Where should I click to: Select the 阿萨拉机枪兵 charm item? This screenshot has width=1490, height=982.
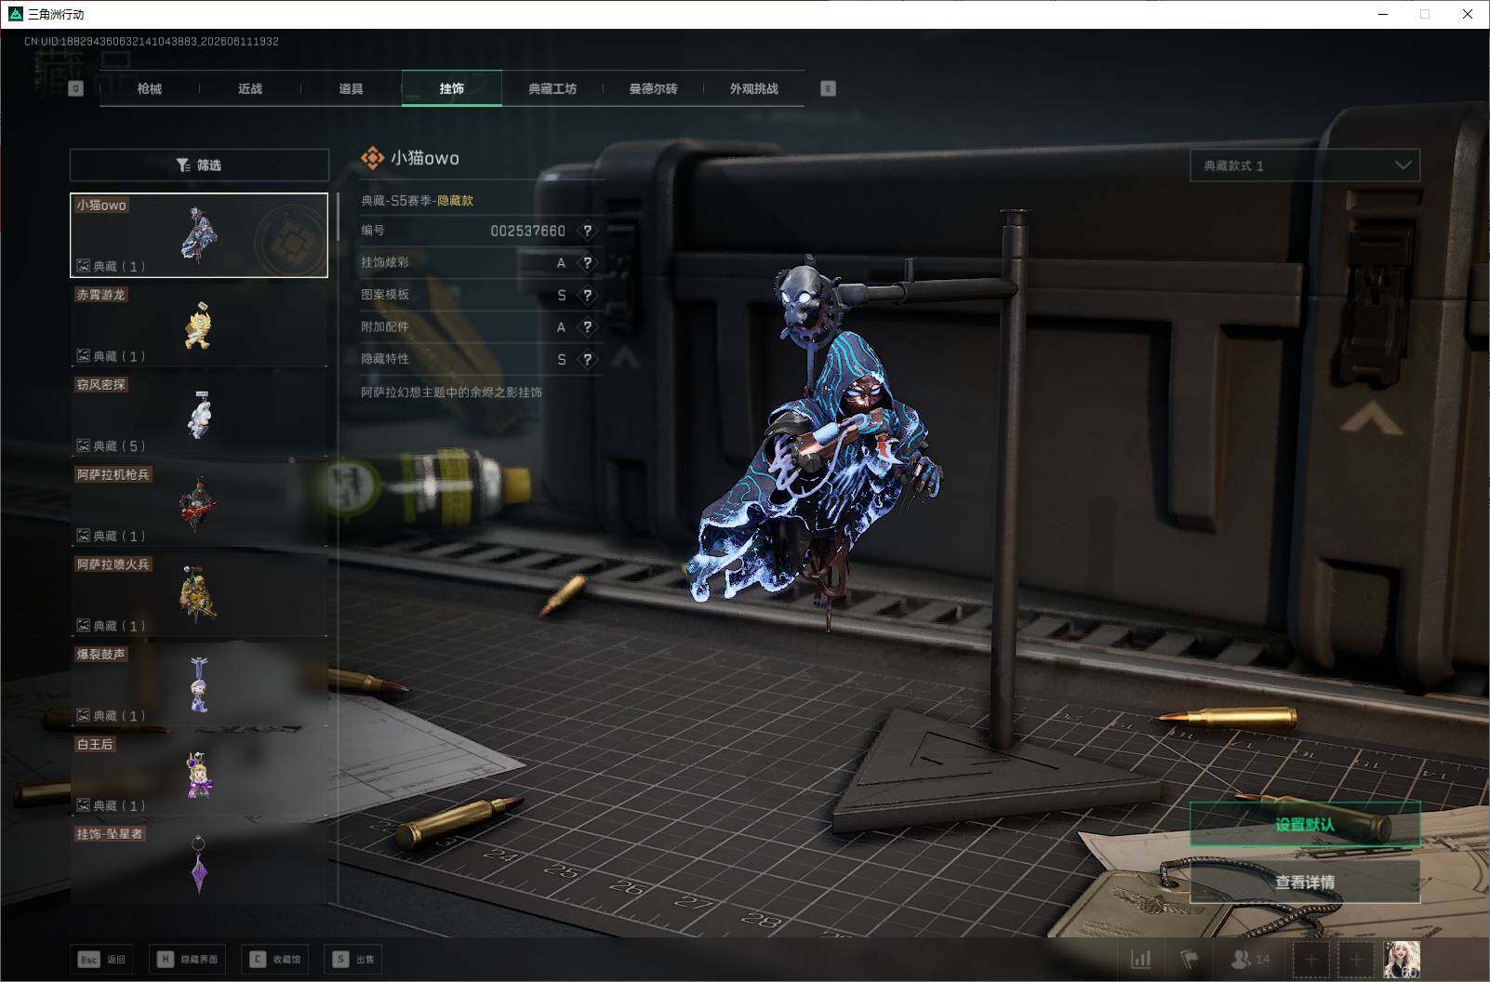click(x=199, y=505)
